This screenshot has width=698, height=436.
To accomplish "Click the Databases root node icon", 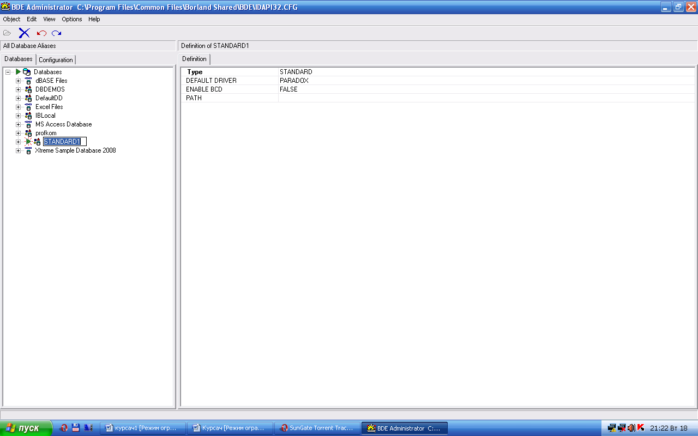I will (x=27, y=72).
